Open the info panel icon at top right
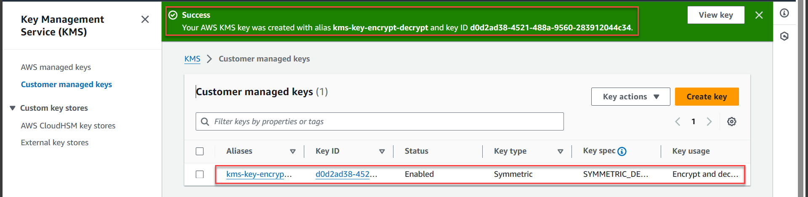The image size is (808, 197). click(784, 13)
